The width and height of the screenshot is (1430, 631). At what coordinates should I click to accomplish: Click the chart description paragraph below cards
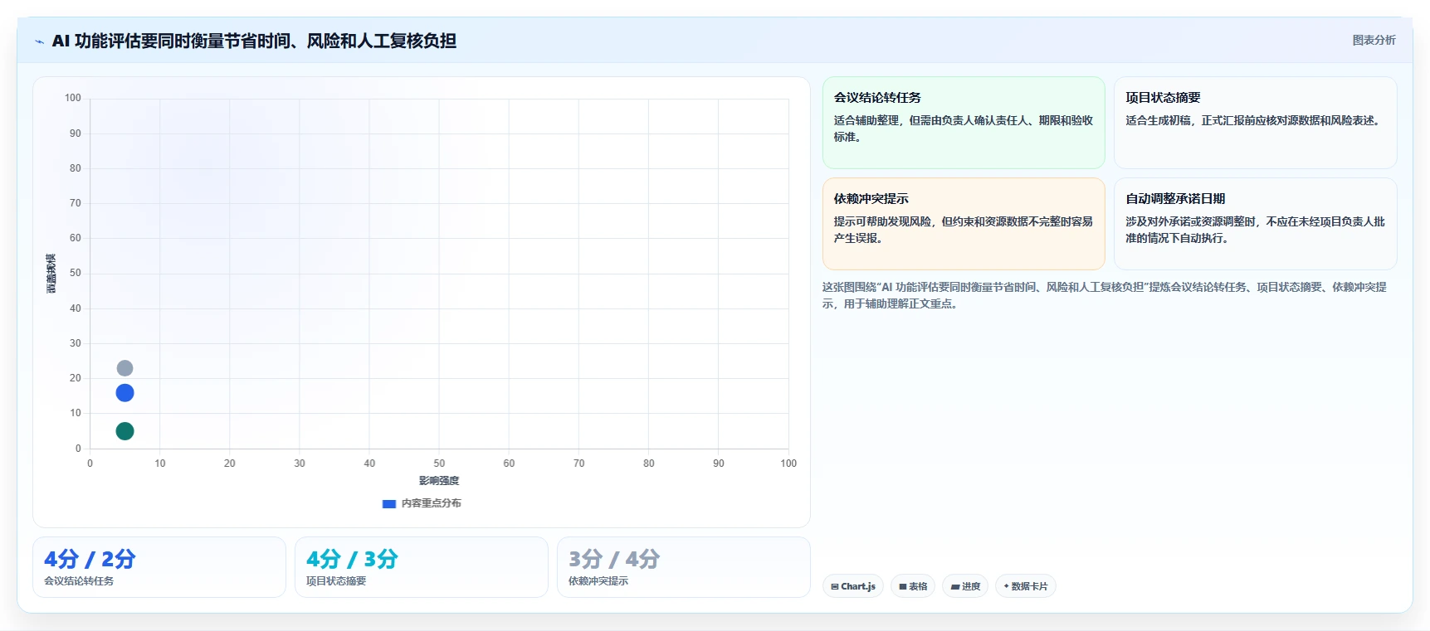(1105, 295)
